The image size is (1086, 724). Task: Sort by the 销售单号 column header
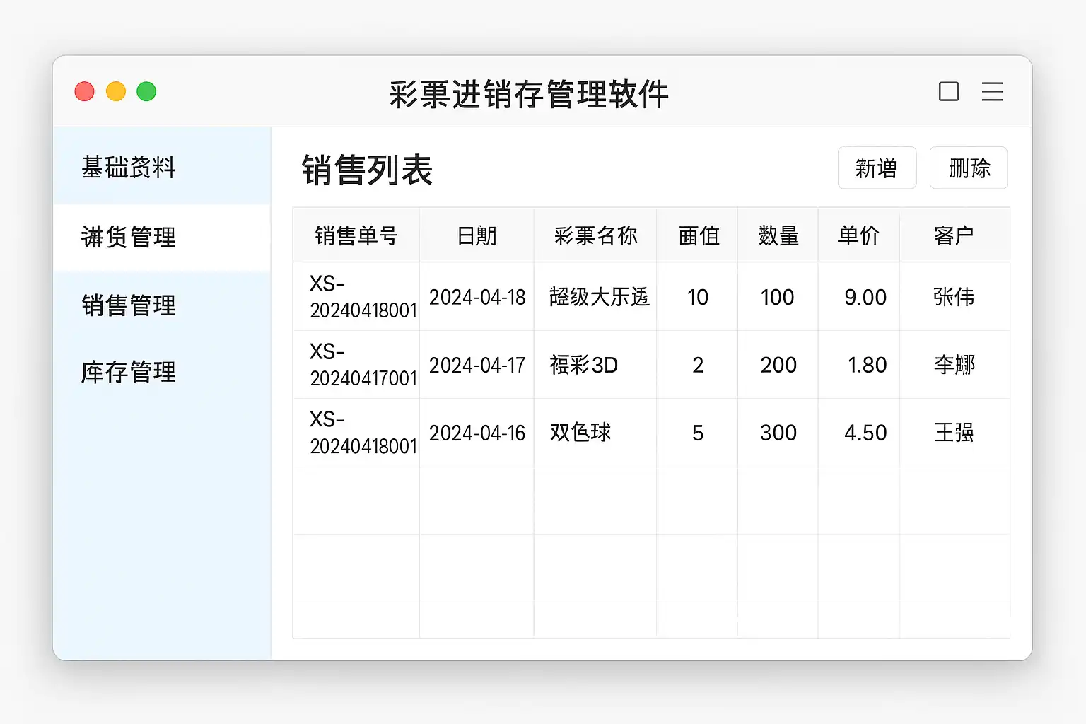356,235
